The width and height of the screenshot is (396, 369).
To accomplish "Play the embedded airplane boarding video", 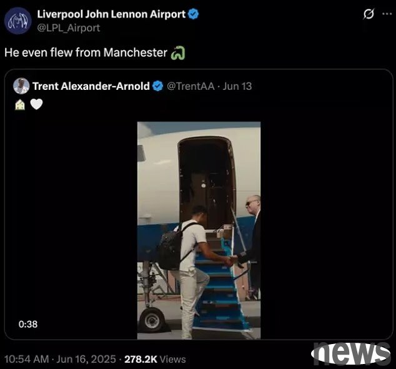I will (x=199, y=230).
